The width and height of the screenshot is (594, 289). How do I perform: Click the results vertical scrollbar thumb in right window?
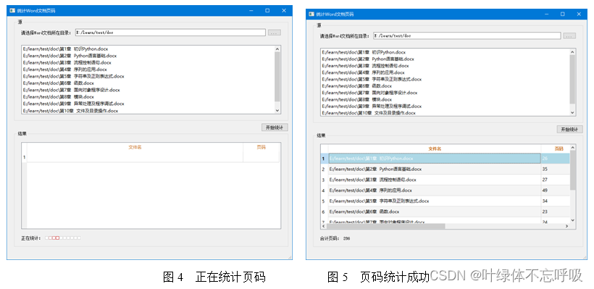click(573, 170)
